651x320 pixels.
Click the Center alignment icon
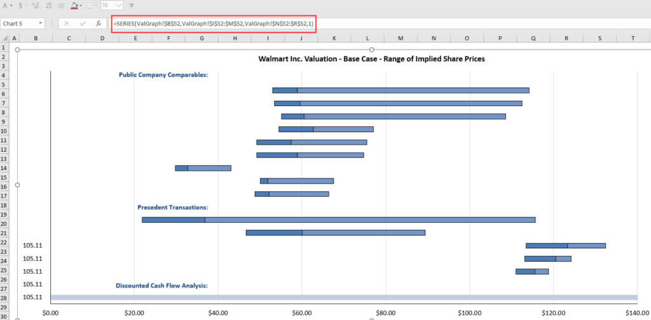pyautogui.click(x=62, y=5)
